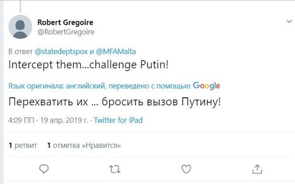View the 1 ретвит count
The height and width of the screenshot is (184, 295).
[x=23, y=145]
